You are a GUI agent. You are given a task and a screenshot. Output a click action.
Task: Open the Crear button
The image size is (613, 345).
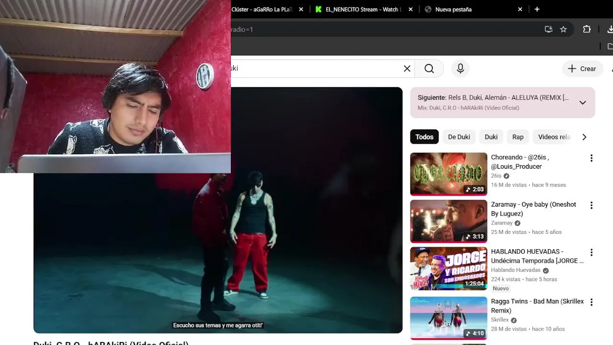(x=582, y=69)
